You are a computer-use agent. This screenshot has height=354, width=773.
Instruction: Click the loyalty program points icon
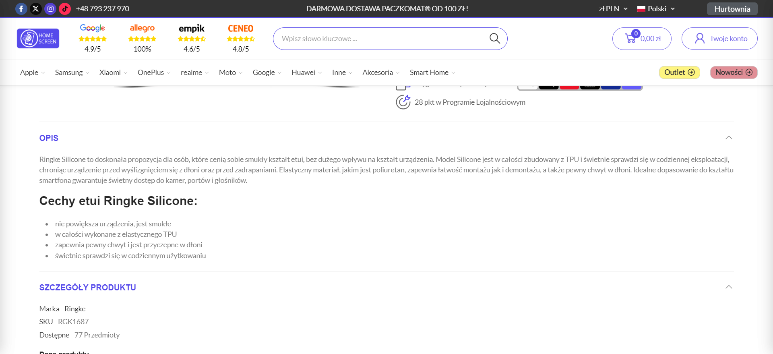click(x=403, y=102)
